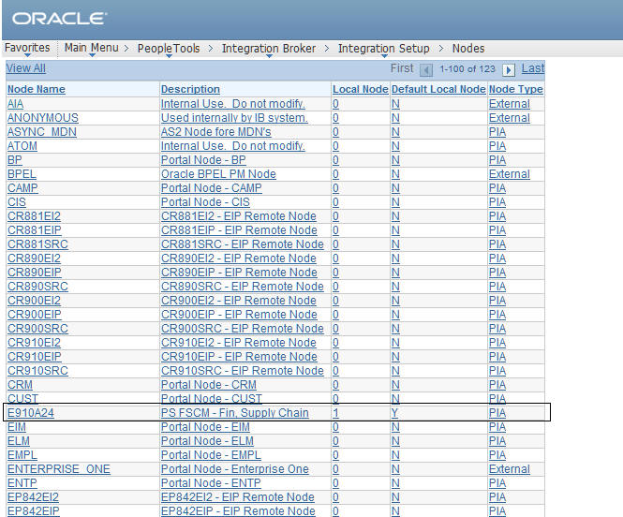The image size is (623, 517).
Task: Open the ELM node
Action: 19,441
